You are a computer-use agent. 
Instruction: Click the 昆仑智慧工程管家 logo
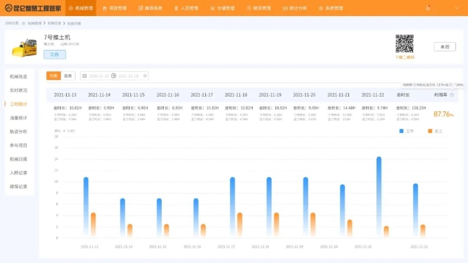(33, 8)
